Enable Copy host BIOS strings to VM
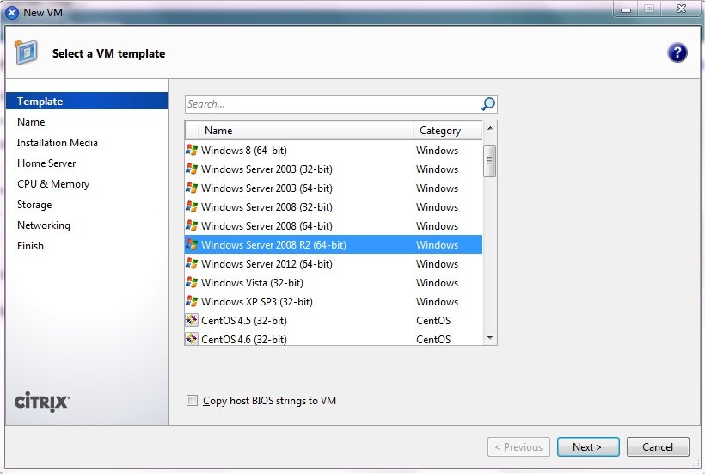705x474 pixels. pyautogui.click(x=193, y=401)
